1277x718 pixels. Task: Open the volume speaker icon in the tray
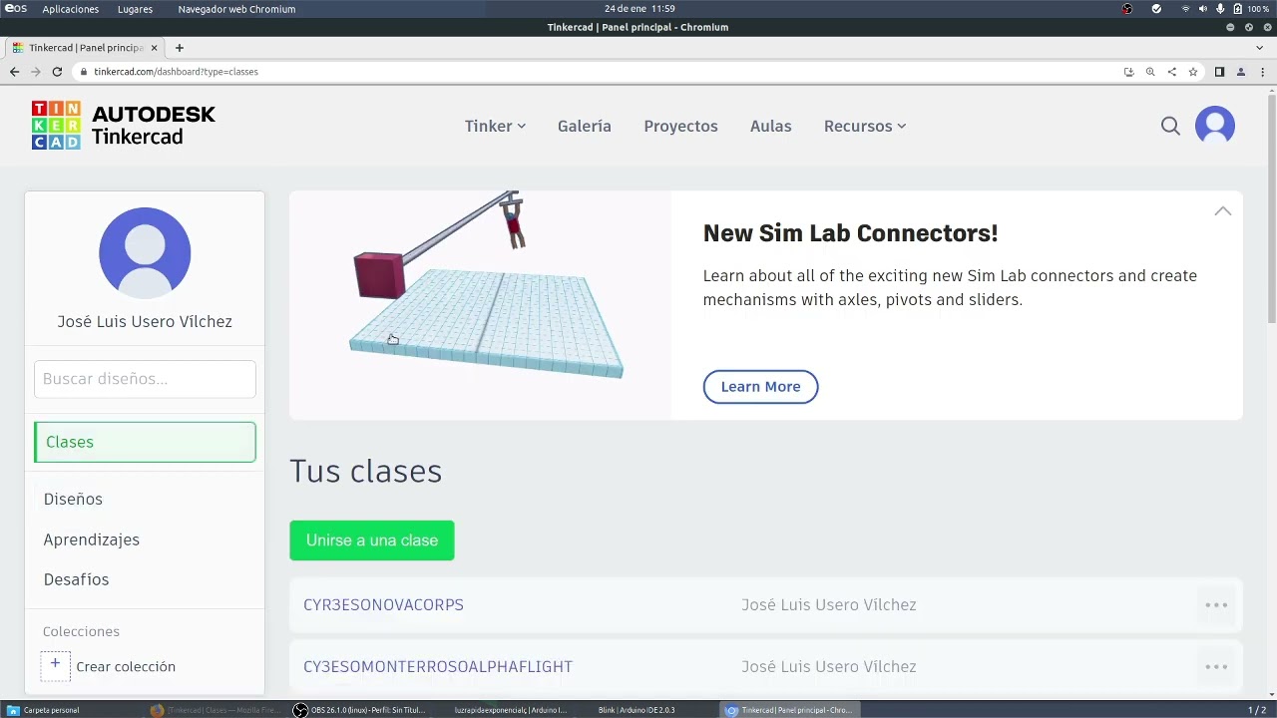coord(1202,9)
